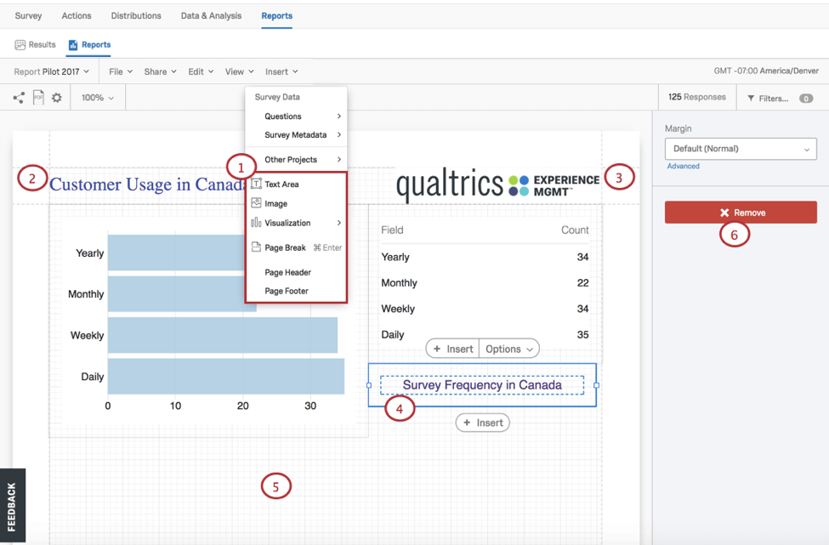
Task: Open the File menu
Action: (x=121, y=71)
